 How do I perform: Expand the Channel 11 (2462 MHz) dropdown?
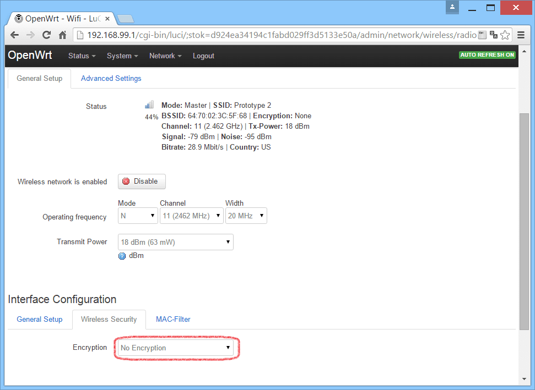point(192,216)
